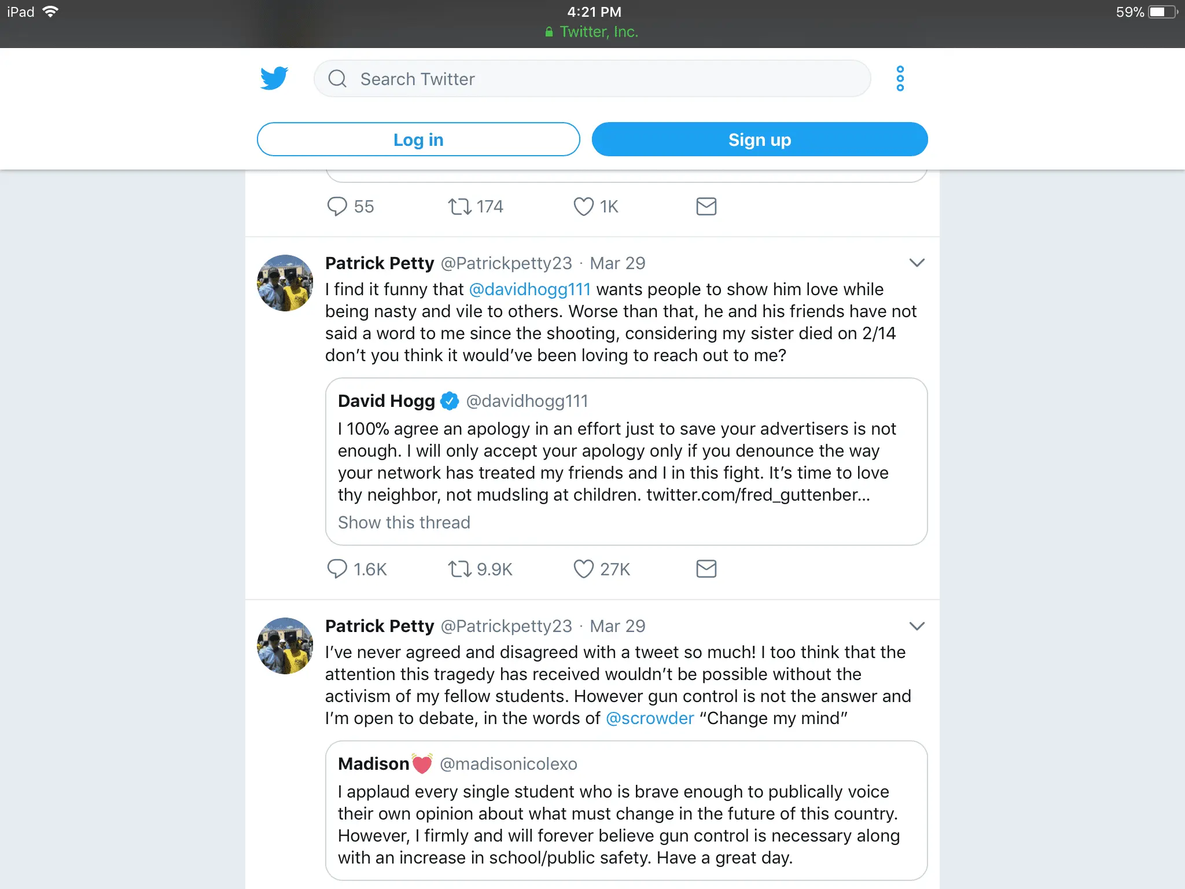1185x889 pixels.
Task: Focus the Search Twitter field
Action: coord(591,79)
